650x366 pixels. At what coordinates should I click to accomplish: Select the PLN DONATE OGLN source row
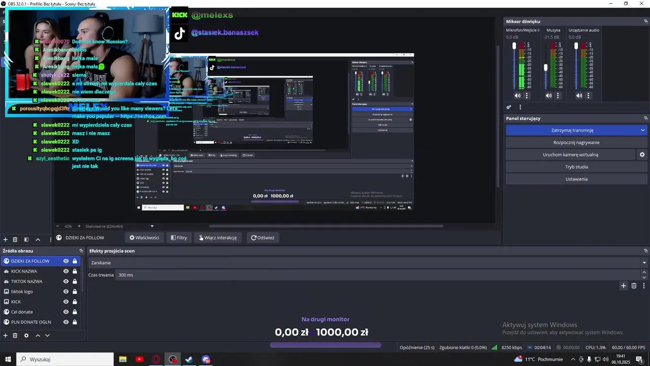(41, 322)
